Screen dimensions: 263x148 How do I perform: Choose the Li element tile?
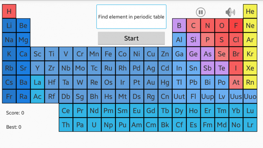[x=9, y=26]
